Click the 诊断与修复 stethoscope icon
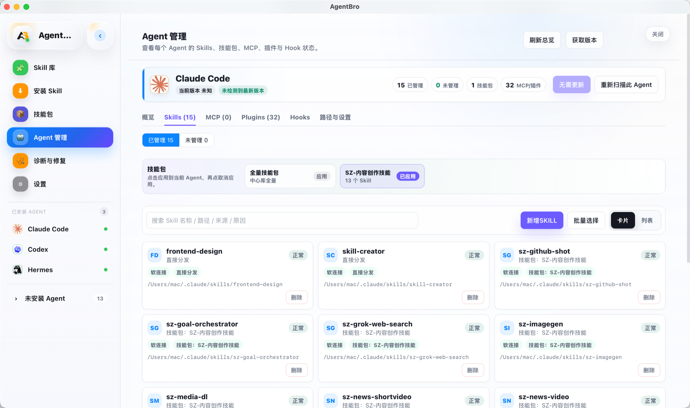This screenshot has width=690, height=408. coord(20,161)
